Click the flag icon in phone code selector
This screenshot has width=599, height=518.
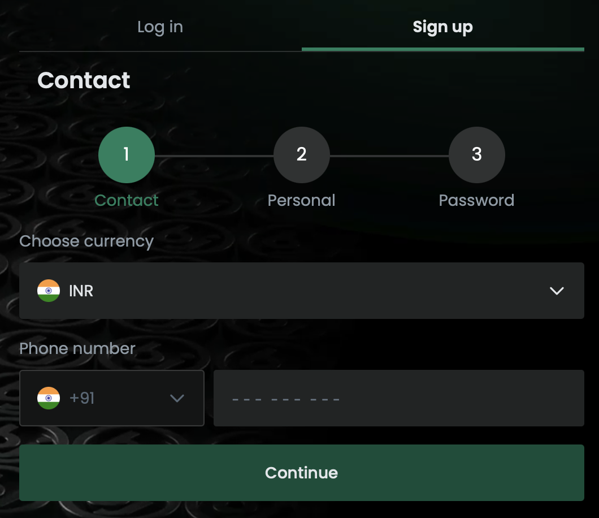[x=49, y=398]
